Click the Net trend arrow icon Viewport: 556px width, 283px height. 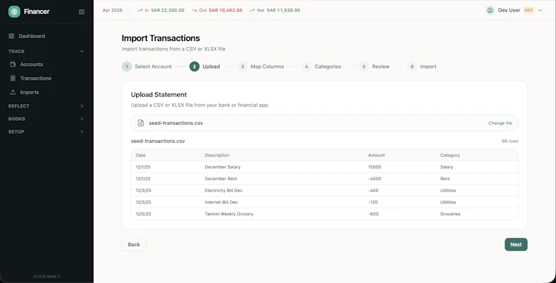tap(252, 10)
